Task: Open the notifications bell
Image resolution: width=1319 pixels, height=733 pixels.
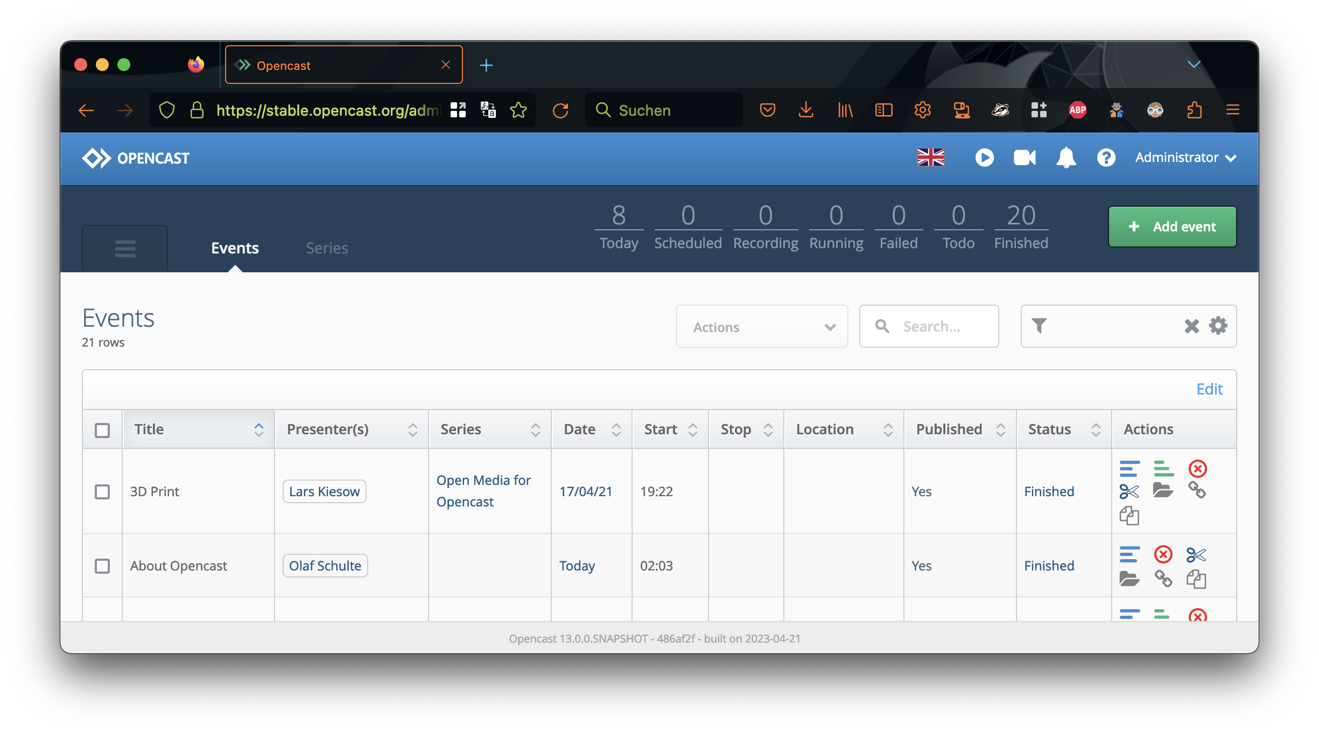Action: click(1066, 158)
